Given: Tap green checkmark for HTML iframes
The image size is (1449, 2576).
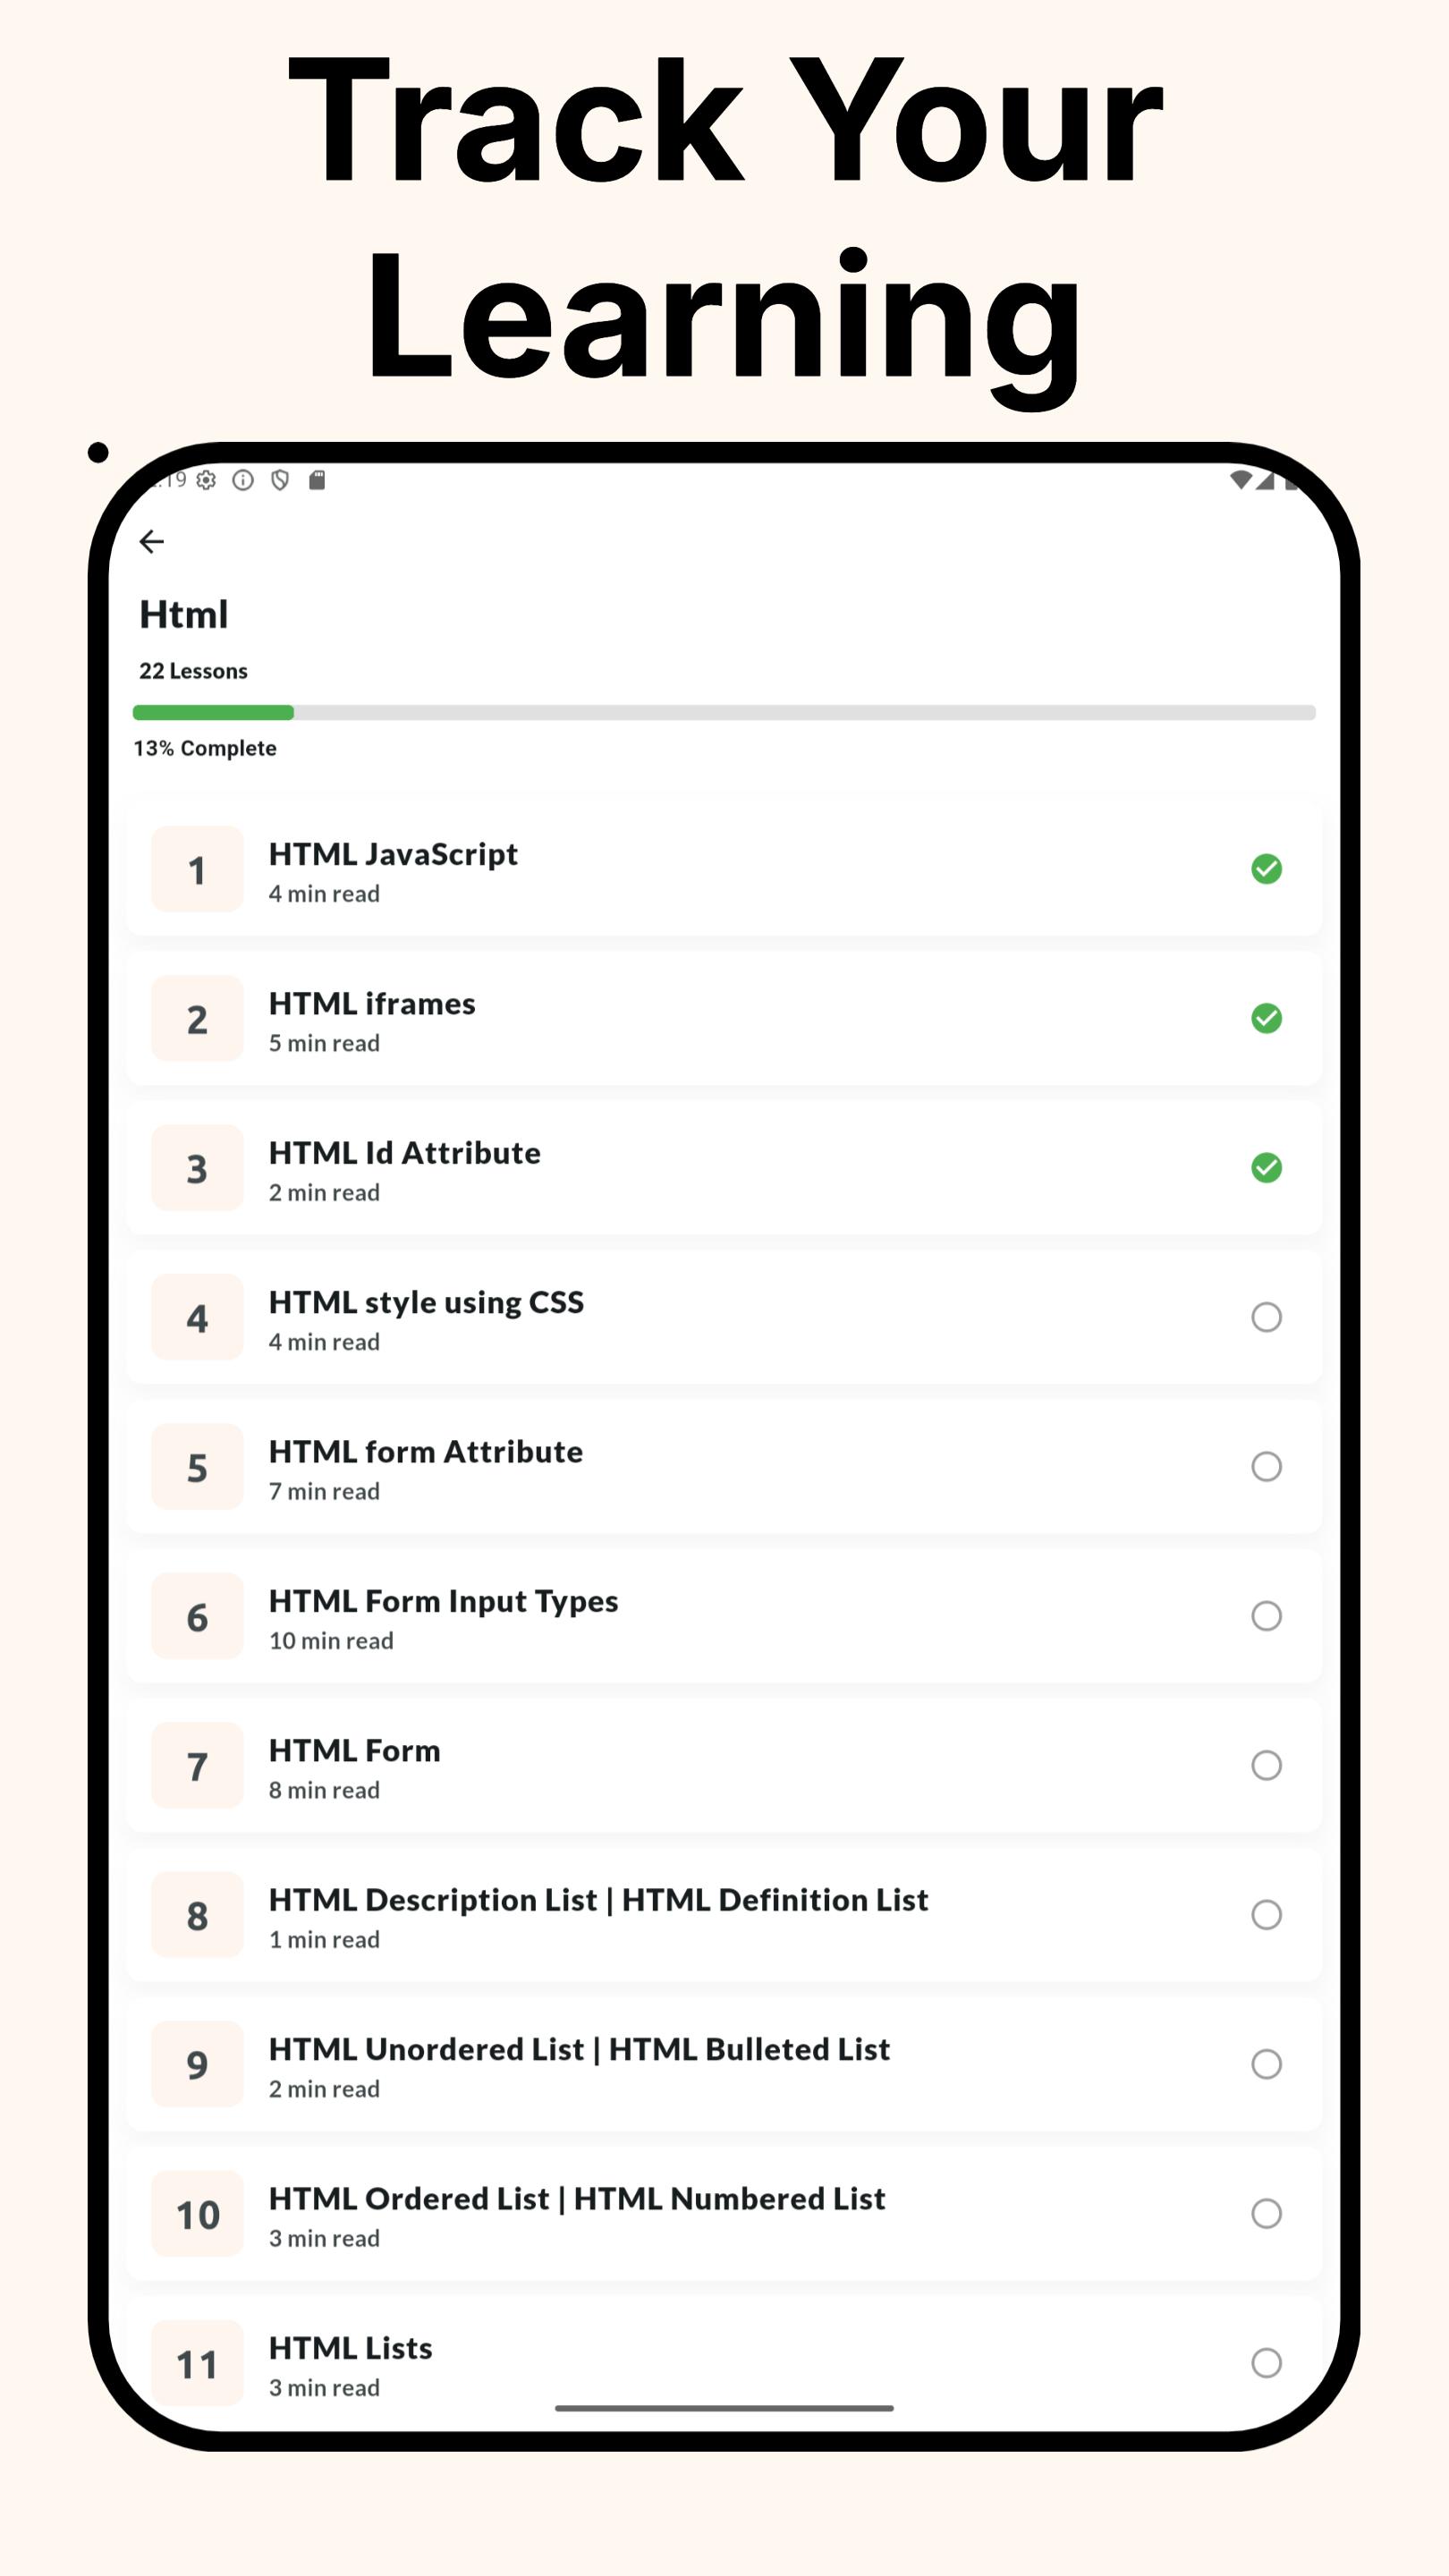Looking at the screenshot, I should coord(1266,1019).
